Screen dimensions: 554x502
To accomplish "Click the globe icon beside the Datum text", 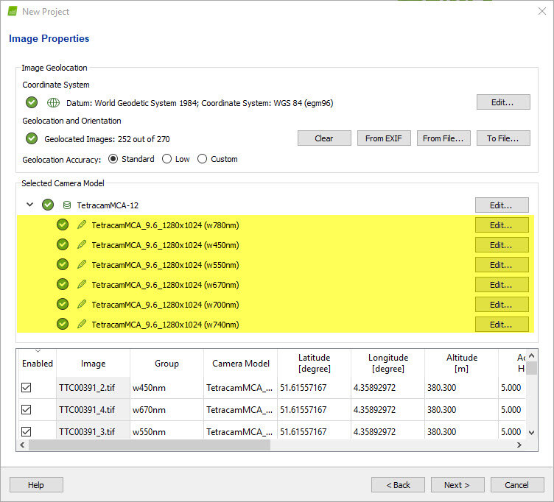I will (53, 103).
